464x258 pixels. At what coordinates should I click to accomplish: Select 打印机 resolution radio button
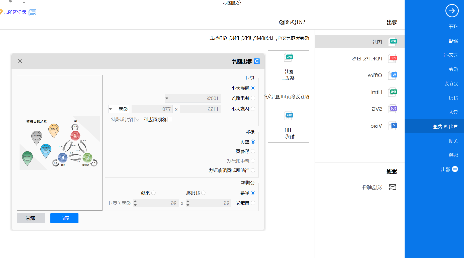coord(203,193)
